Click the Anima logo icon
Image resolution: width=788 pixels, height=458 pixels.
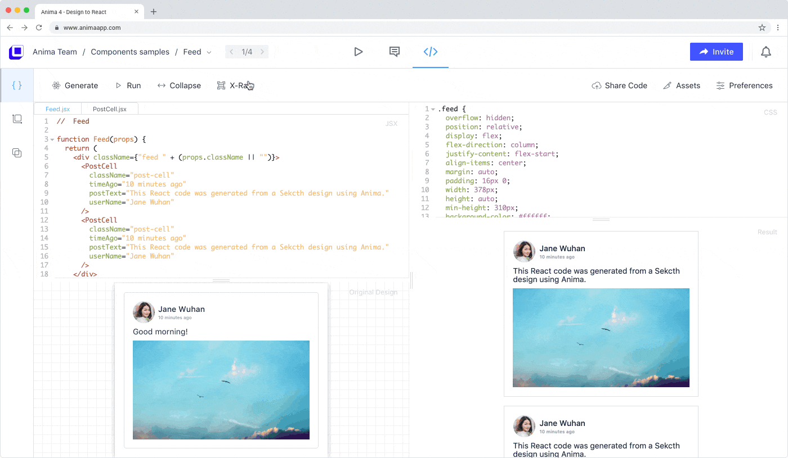click(x=16, y=52)
